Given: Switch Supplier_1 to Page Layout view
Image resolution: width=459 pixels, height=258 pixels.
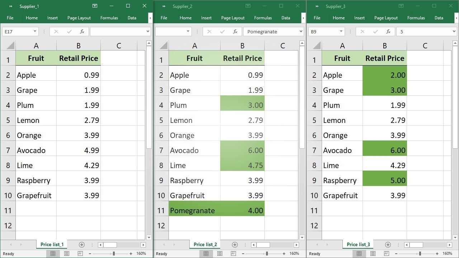Looking at the screenshot, I should coord(66,254).
